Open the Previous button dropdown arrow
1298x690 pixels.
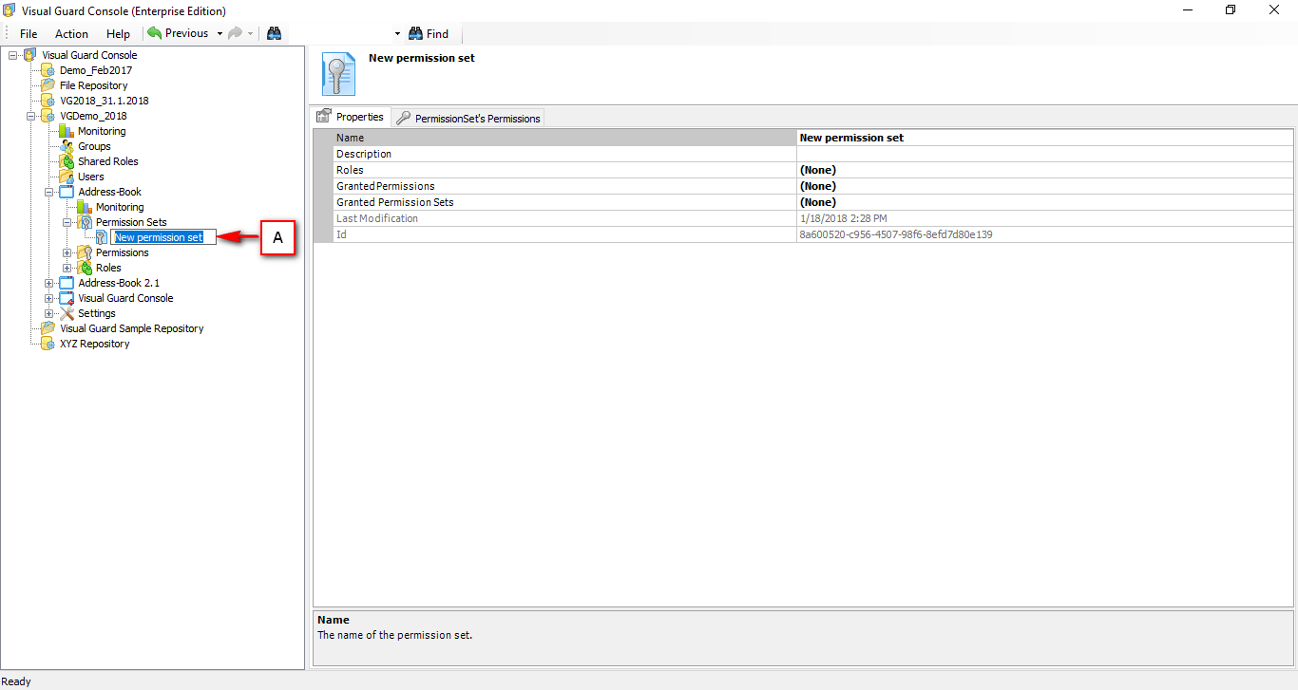(218, 33)
